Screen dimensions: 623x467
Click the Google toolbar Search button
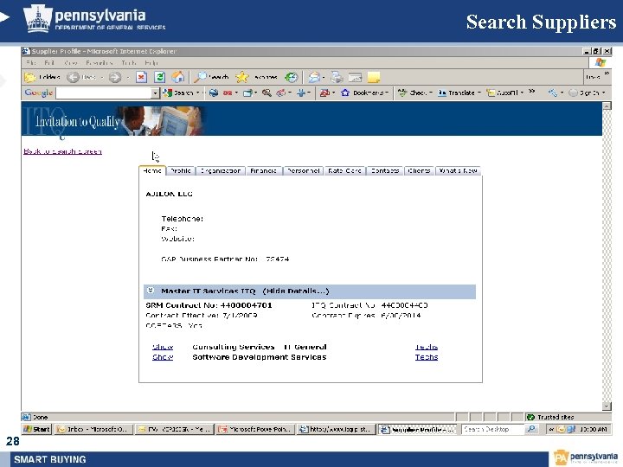point(178,93)
